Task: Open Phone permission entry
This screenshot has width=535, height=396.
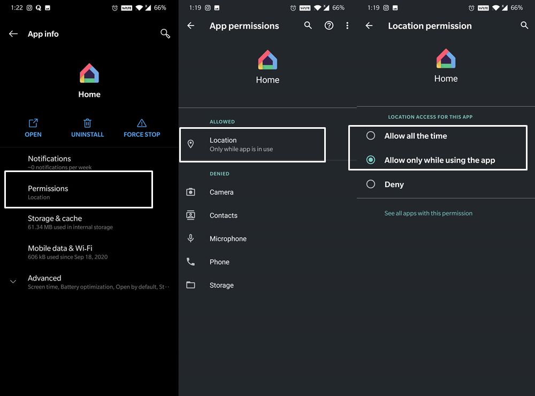Action: point(267,262)
